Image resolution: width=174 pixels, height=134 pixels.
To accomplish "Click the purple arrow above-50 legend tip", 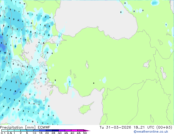I will 87,130.
